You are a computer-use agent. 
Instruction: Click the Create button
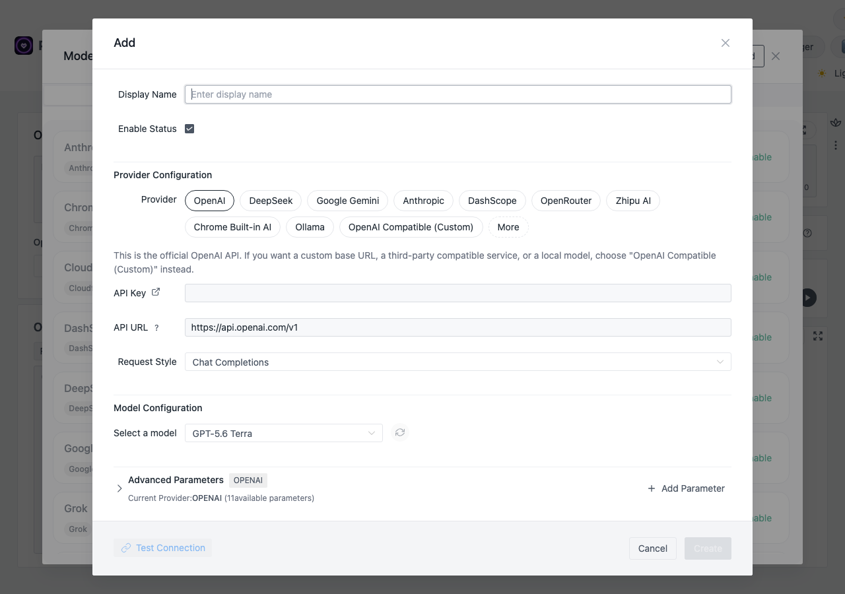(x=708, y=548)
